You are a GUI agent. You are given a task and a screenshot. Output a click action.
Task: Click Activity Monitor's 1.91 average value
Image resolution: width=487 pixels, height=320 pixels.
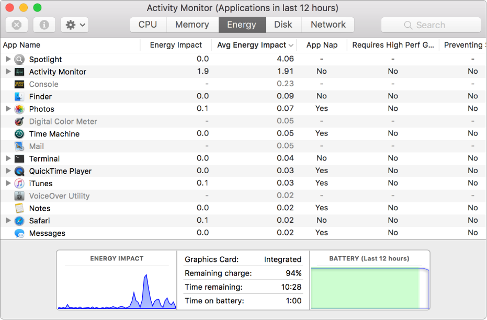point(285,72)
